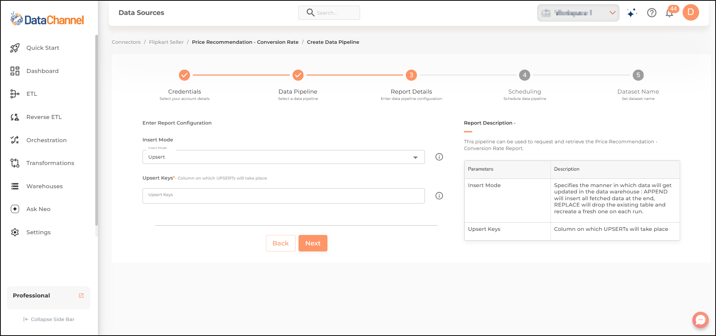Click step 4 Scheduling circle

525,75
